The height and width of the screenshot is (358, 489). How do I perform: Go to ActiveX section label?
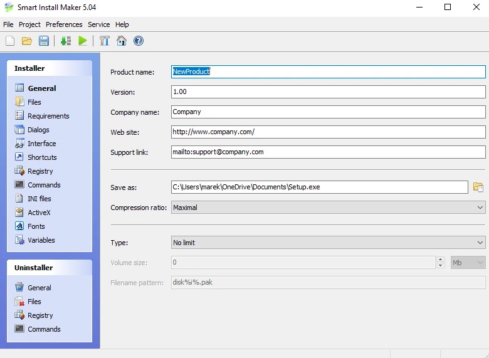[39, 213]
